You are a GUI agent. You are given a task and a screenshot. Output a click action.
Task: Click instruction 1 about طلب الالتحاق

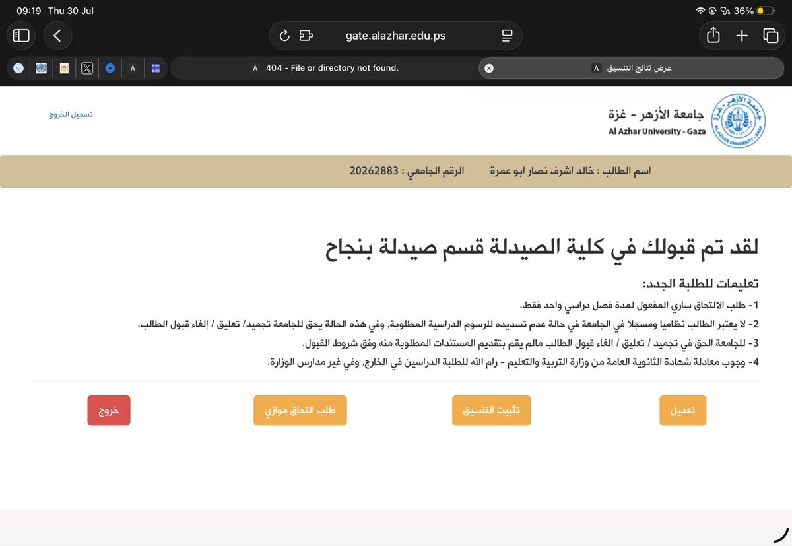click(640, 305)
